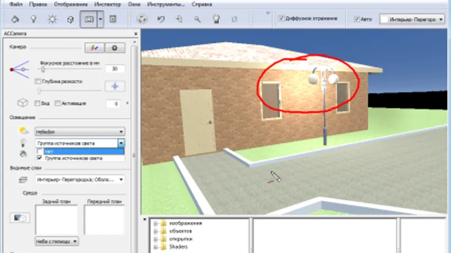Click the 3D cube object icon

tap(70, 20)
